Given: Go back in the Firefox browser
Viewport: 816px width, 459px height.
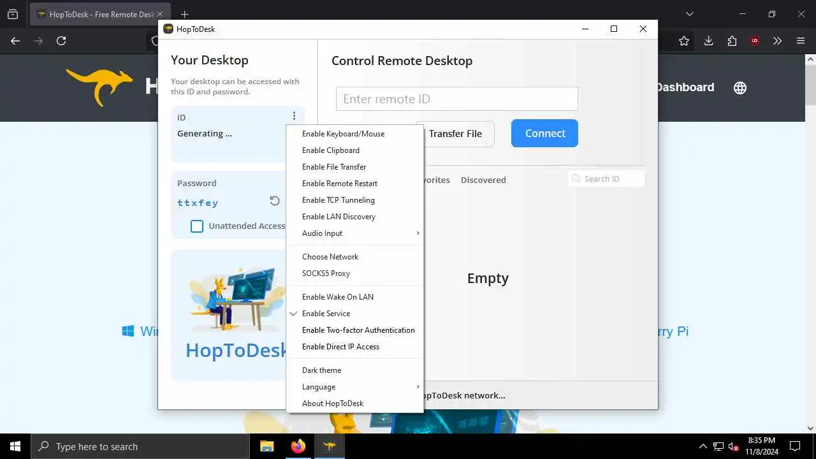Looking at the screenshot, I should click(x=15, y=41).
